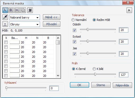The width and height of the screenshot is (135, 98).
Task: Click the X column header
Action: coord(6,38)
